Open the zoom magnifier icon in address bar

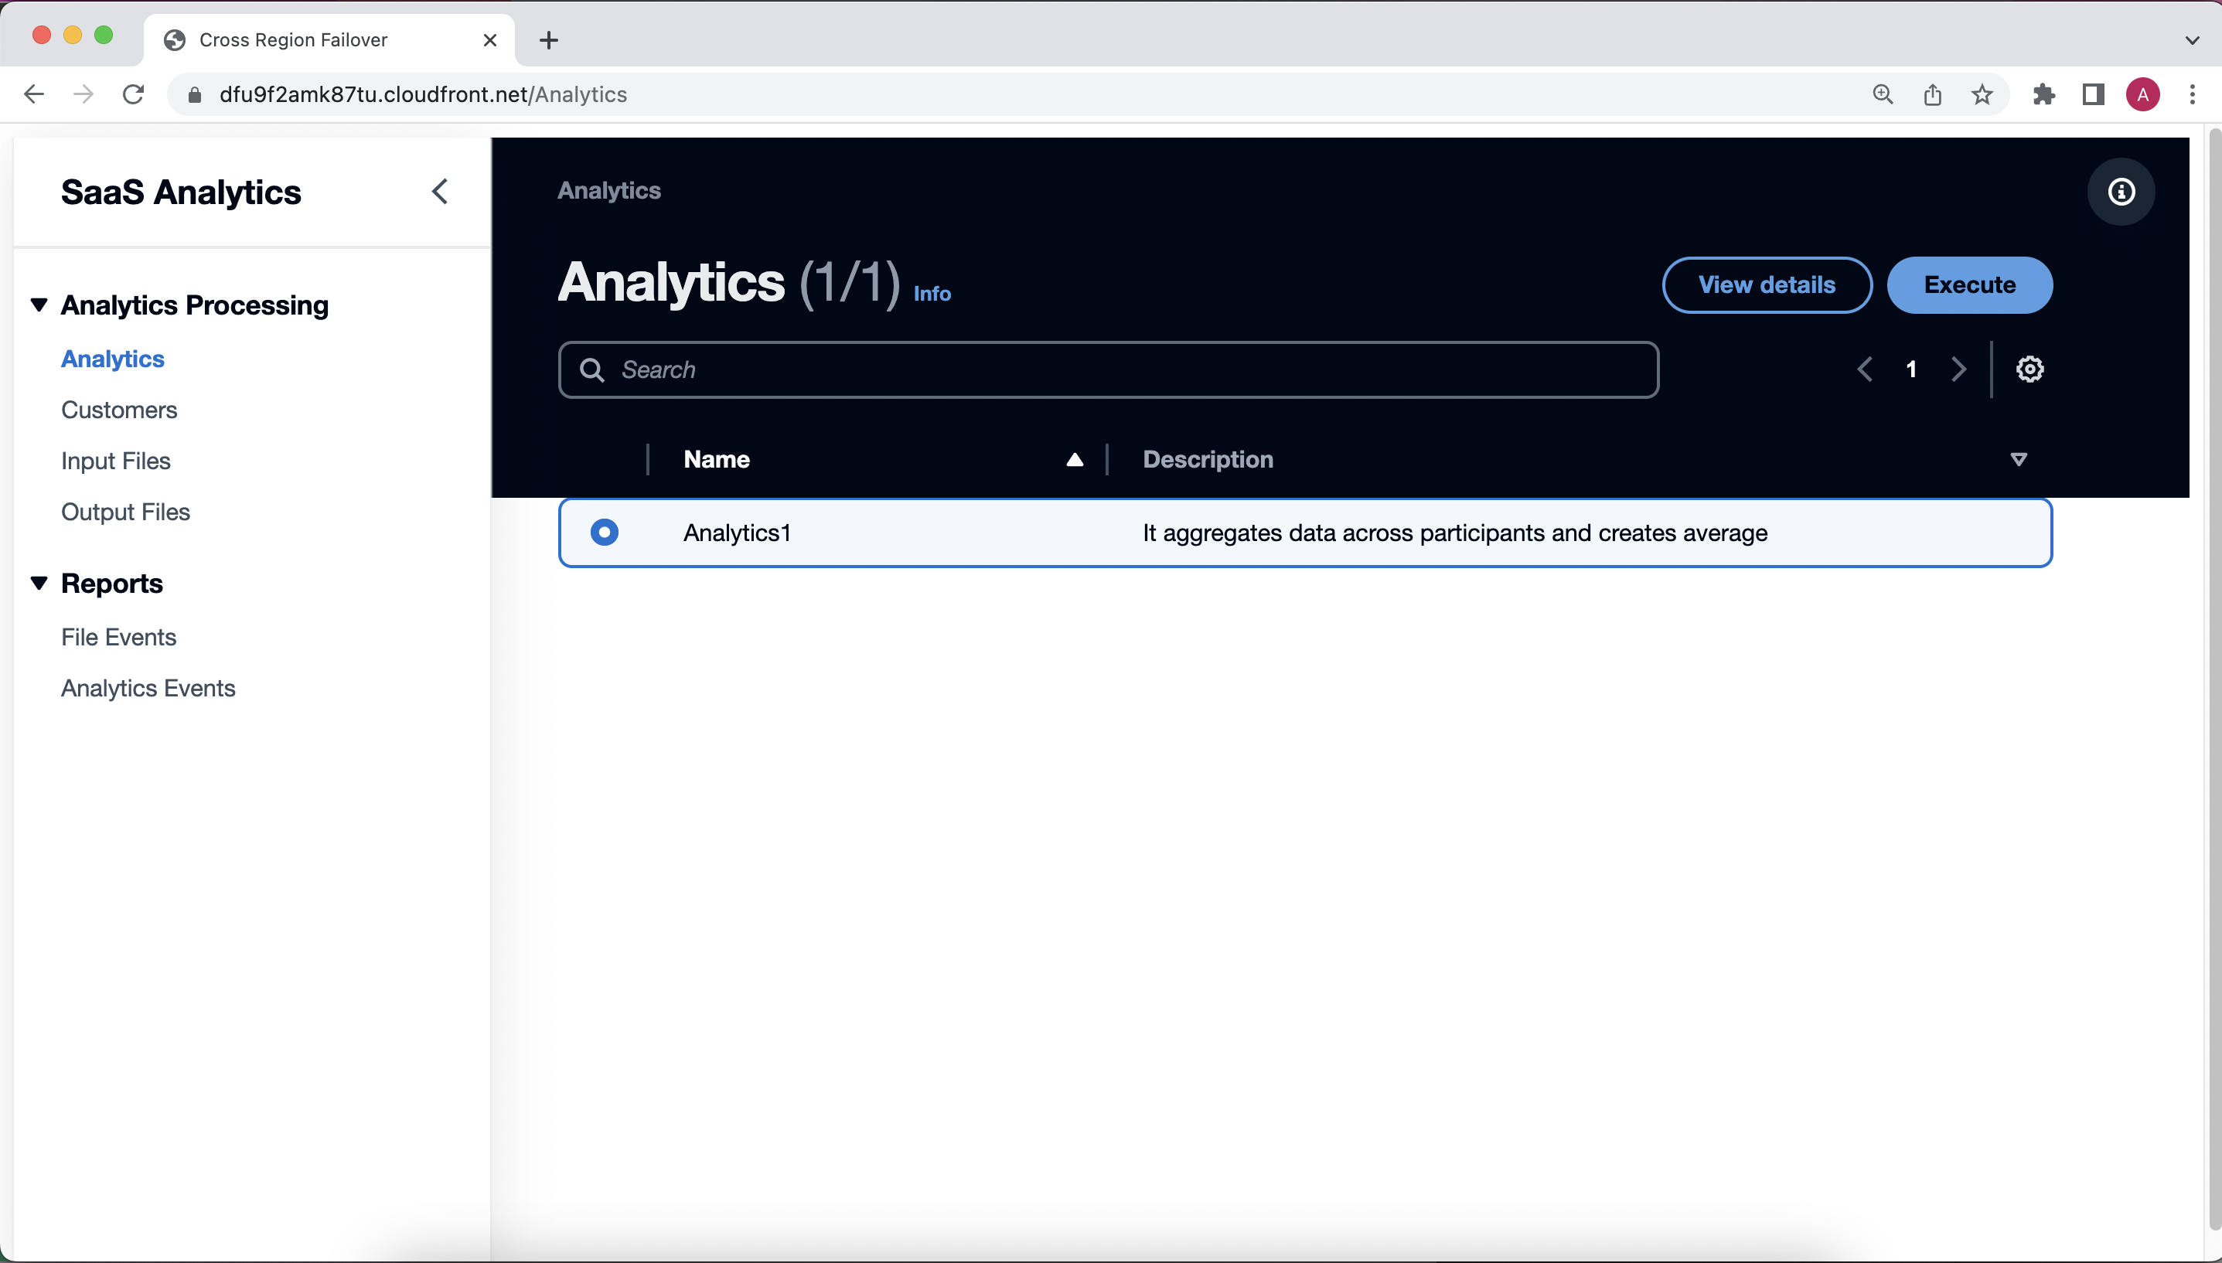tap(1883, 94)
